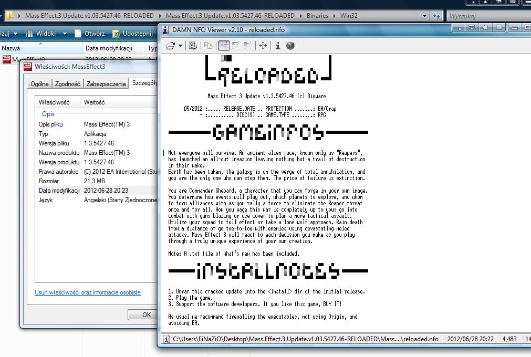
Task: Go to the Binaries folder breadcrumb
Action: (317, 16)
